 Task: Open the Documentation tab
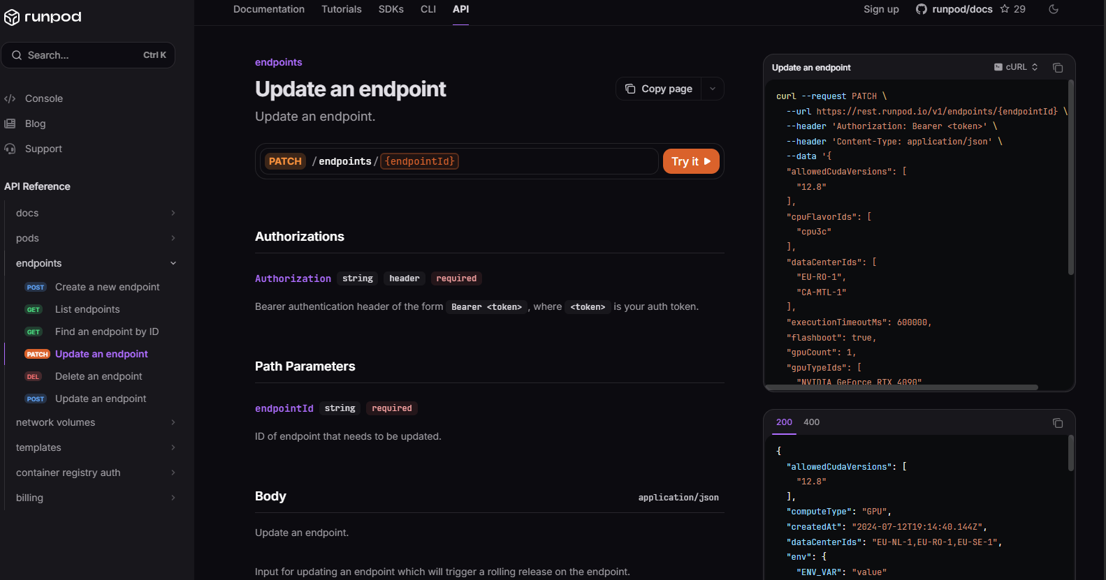(x=269, y=9)
